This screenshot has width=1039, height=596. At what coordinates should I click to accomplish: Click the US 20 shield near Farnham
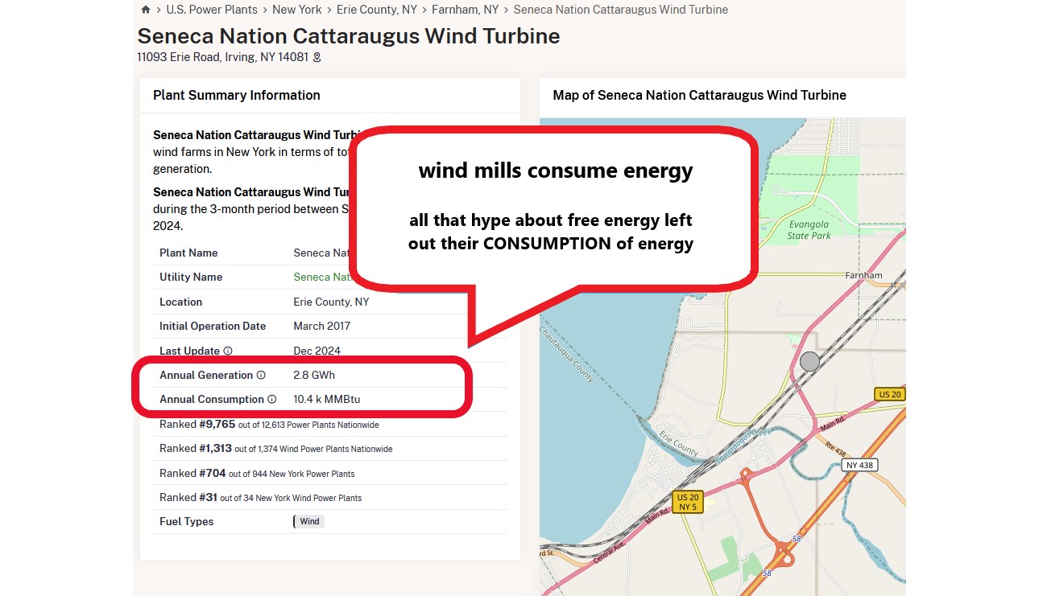(889, 394)
